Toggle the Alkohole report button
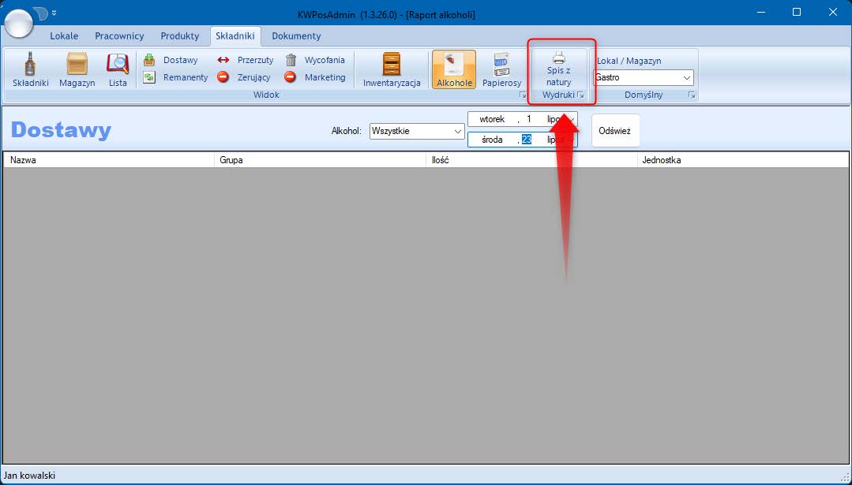The image size is (852, 485). [454, 69]
